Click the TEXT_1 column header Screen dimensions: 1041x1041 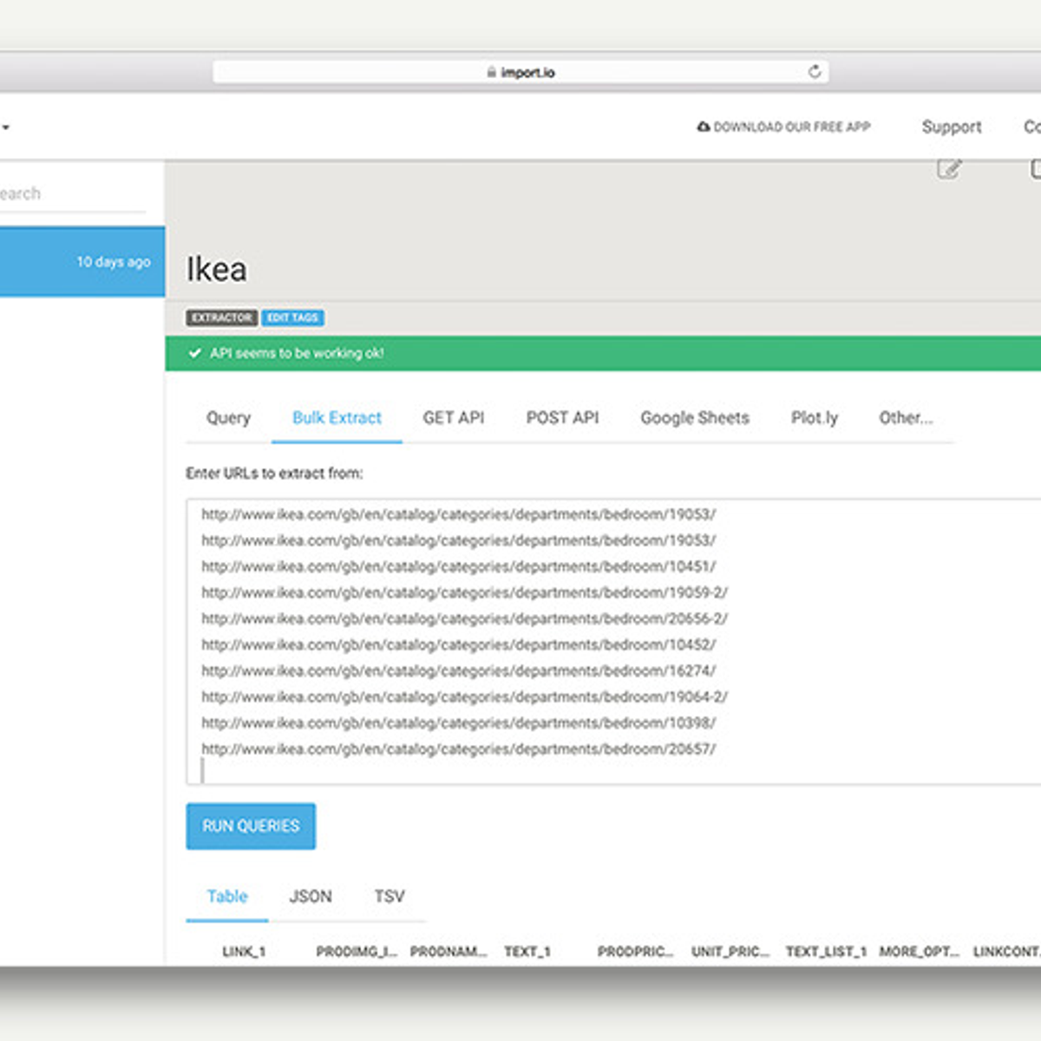527,952
